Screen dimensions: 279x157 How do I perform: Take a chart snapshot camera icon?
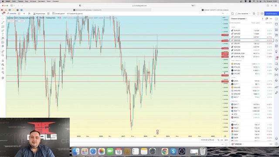click(262, 14)
